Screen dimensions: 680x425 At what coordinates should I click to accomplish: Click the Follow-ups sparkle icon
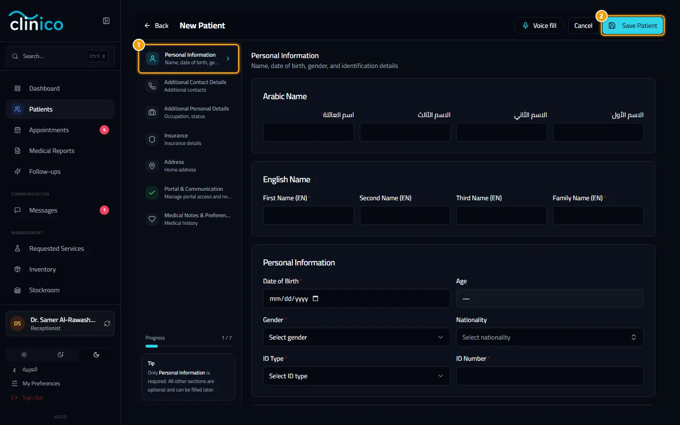[x=17, y=171]
